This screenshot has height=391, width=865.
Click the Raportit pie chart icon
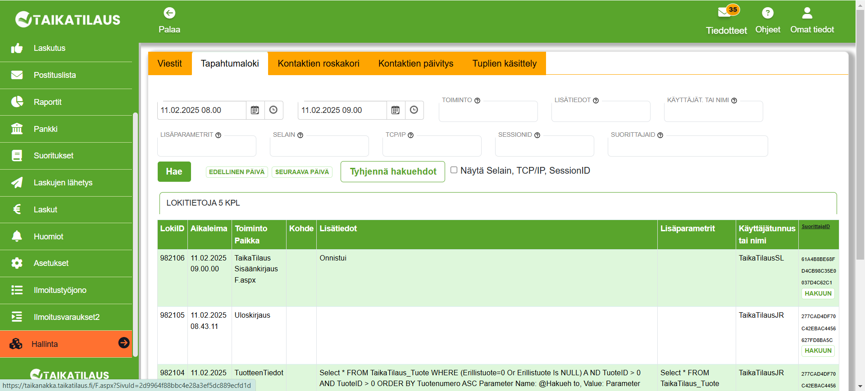click(x=17, y=102)
